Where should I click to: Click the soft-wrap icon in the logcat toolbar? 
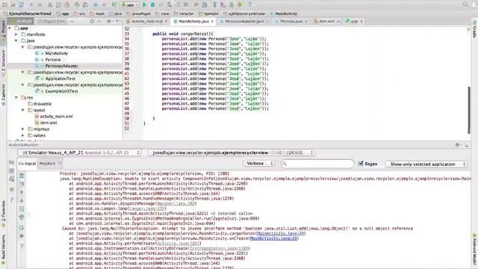[x=22, y=209]
